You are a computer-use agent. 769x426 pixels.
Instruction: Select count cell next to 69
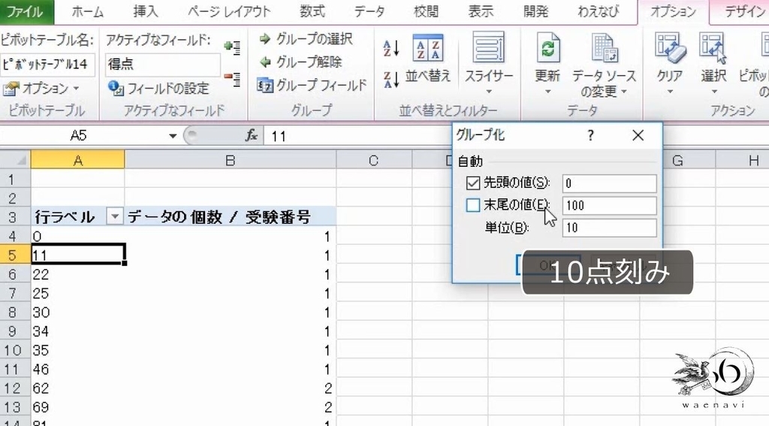click(x=230, y=407)
